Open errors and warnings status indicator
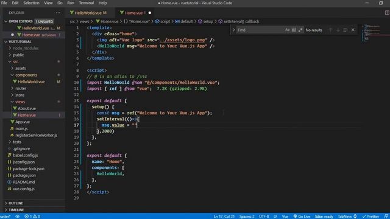The width and height of the screenshot is (390, 219). [32, 217]
